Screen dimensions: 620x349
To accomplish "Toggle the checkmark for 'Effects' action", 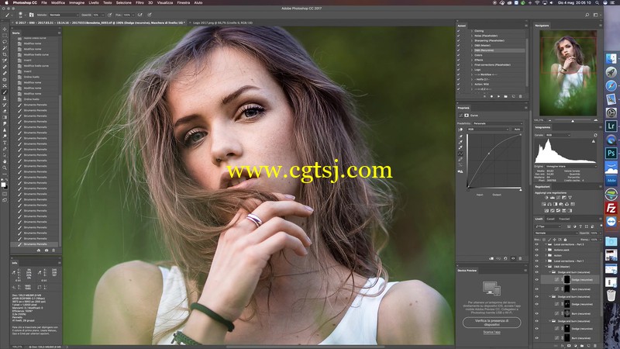I will coord(459,60).
